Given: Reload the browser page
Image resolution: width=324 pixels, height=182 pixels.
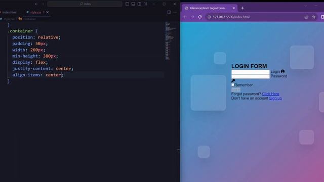Looking at the screenshot, I should (x=200, y=17).
